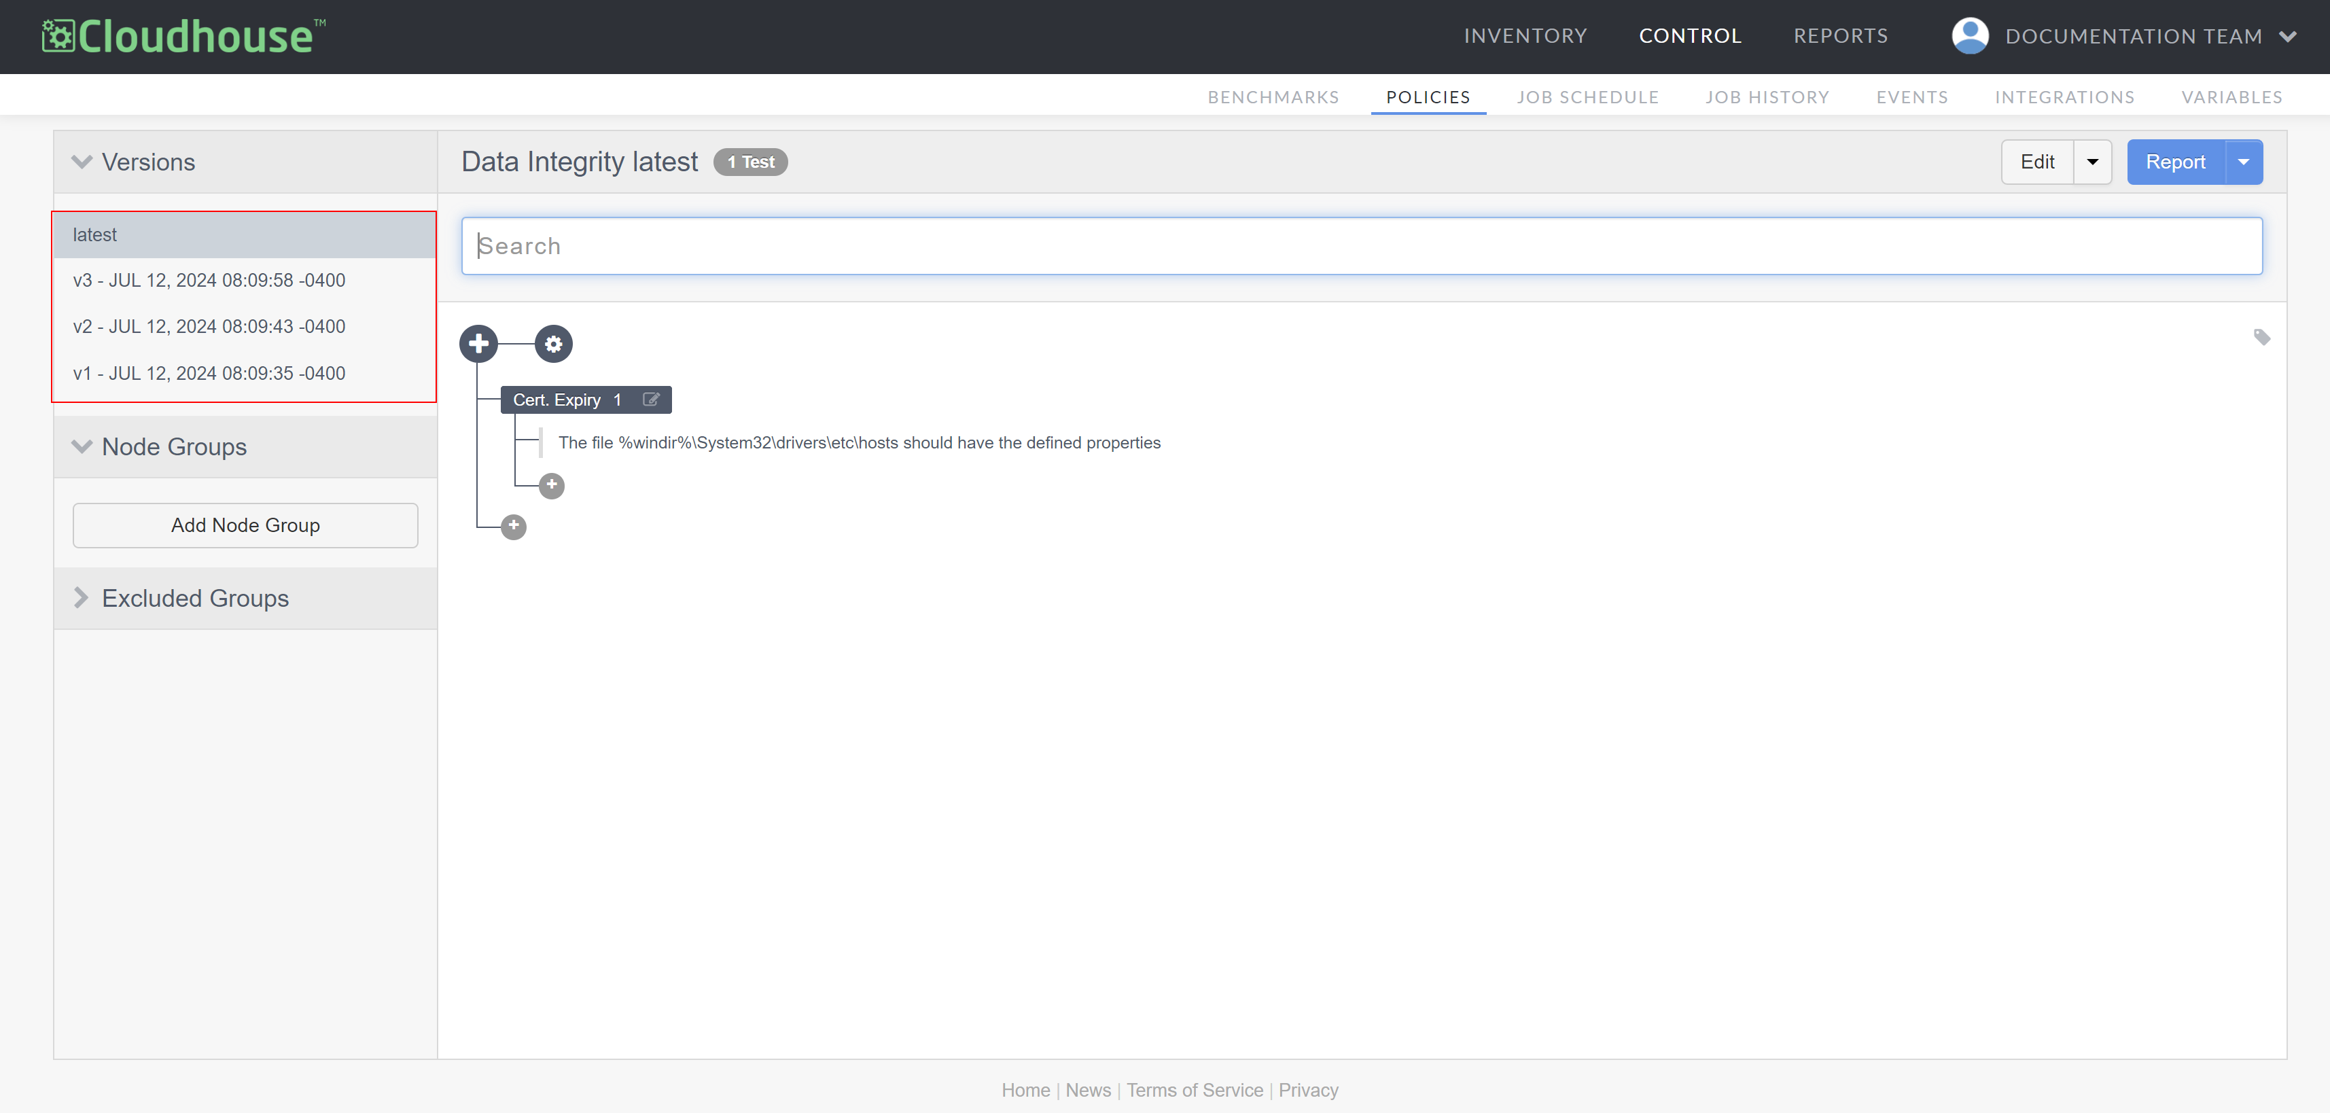Click into the Search field
2330x1113 pixels.
(x=1361, y=246)
